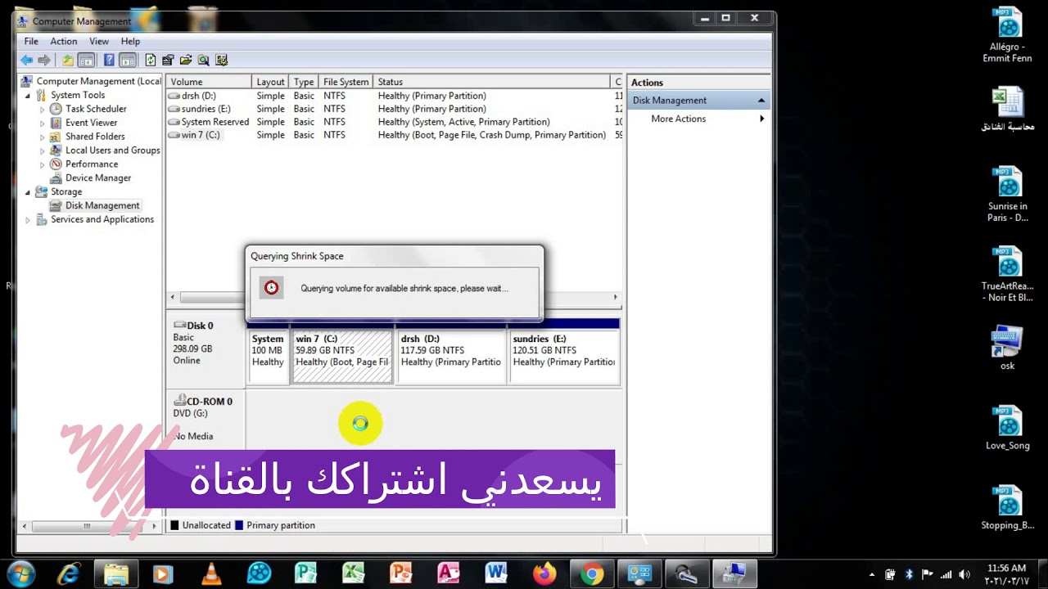Open the Love_Song desktop file
1048x589 pixels.
(1008, 428)
